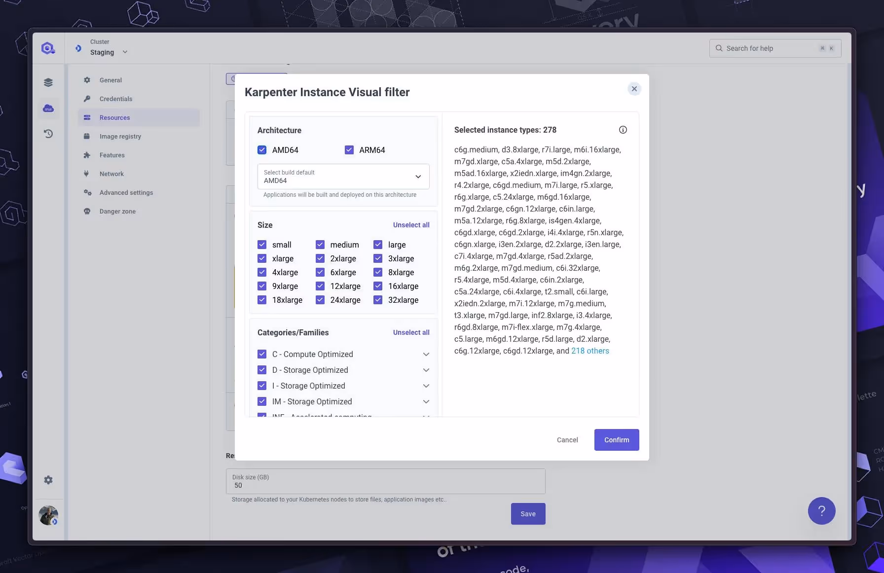Image resolution: width=884 pixels, height=573 pixels.
Task: Click the Qovery logo icon
Action: click(48, 48)
